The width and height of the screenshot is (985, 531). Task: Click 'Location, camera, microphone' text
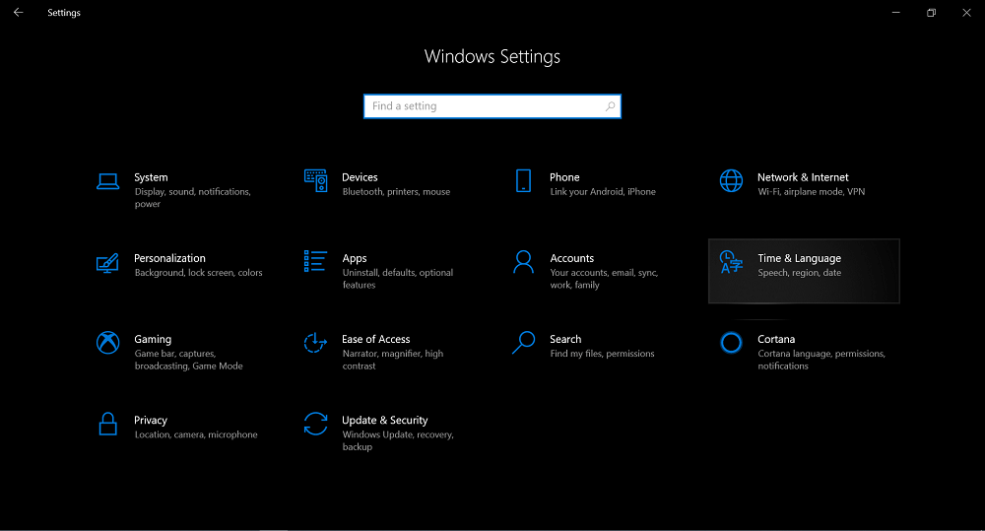pos(196,434)
